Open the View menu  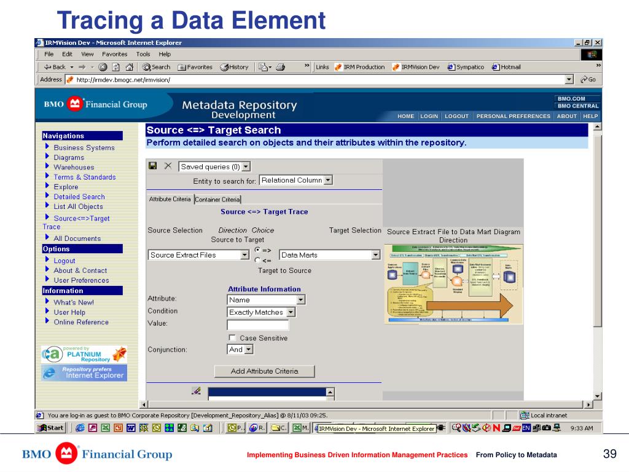pos(87,54)
